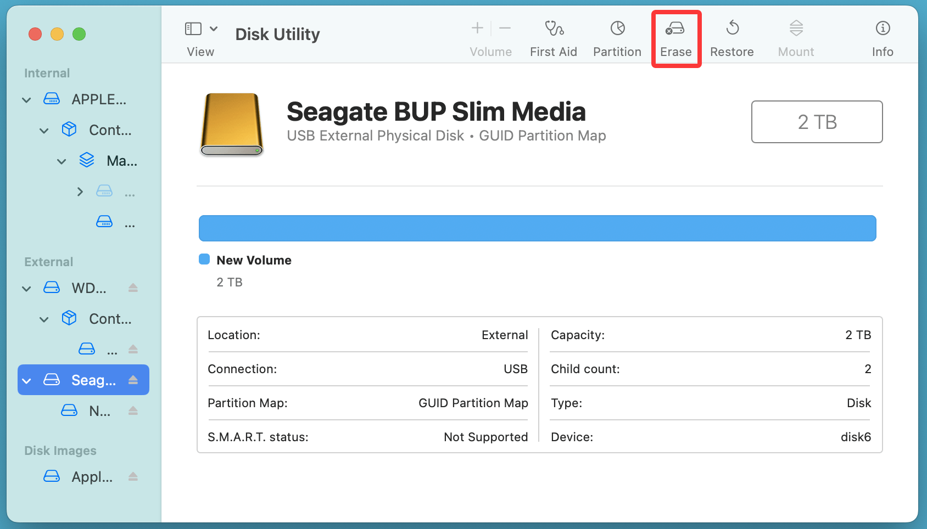This screenshot has height=529, width=927.
Task: Collapse the WD disk tree
Action: pyautogui.click(x=26, y=289)
